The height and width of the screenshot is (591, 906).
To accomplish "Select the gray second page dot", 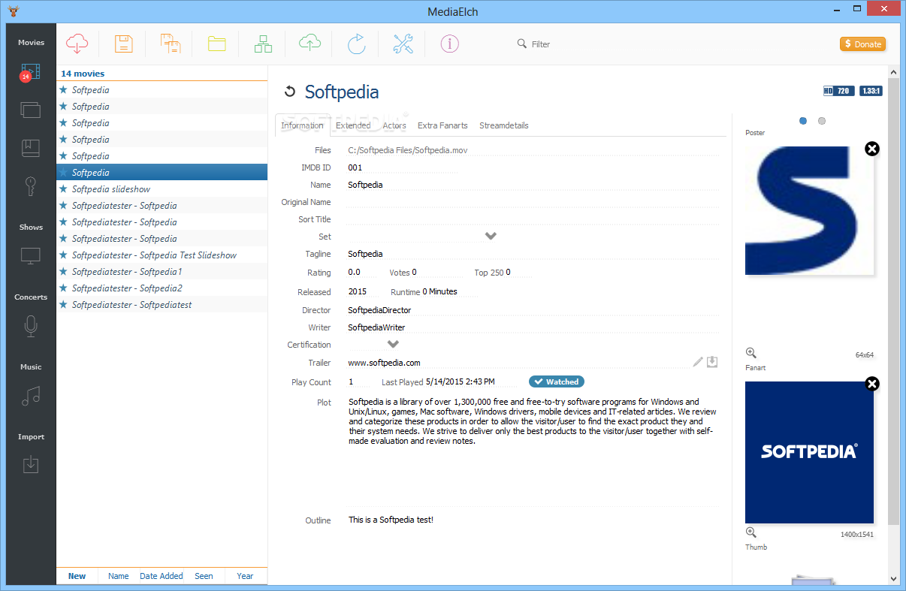I will (822, 120).
